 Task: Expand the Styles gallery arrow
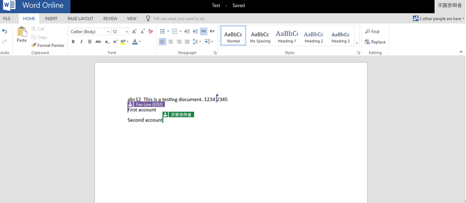pyautogui.click(x=357, y=43)
